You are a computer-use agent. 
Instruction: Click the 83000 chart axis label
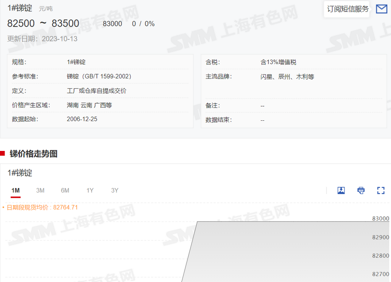pyautogui.click(x=381, y=218)
